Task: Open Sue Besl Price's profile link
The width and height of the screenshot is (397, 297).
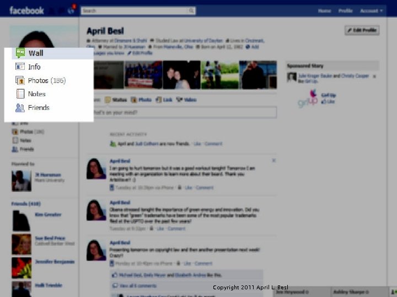Action: (x=50, y=238)
